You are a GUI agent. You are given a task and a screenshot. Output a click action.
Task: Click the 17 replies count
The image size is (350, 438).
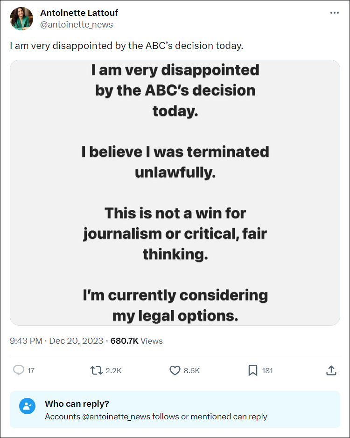(x=31, y=371)
